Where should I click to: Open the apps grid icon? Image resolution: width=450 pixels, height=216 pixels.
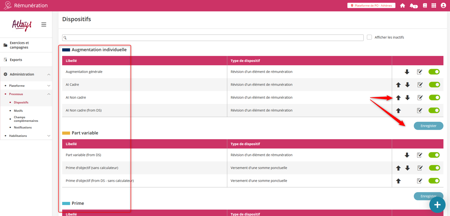point(434,5)
